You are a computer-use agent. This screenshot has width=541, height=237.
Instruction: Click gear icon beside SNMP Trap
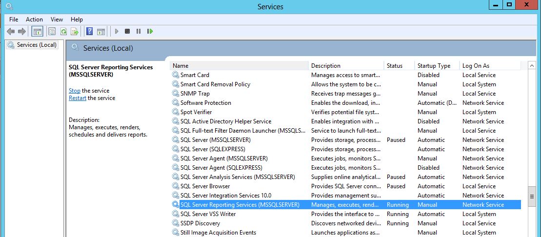pos(176,94)
